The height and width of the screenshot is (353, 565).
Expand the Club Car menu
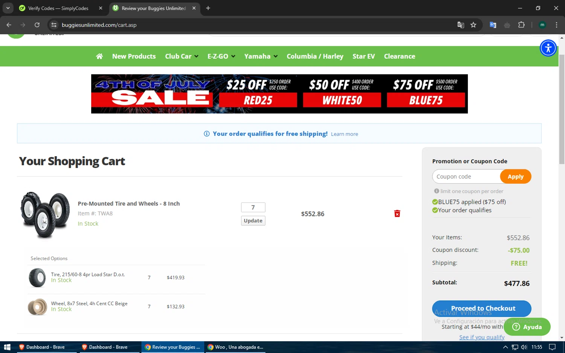(x=182, y=56)
